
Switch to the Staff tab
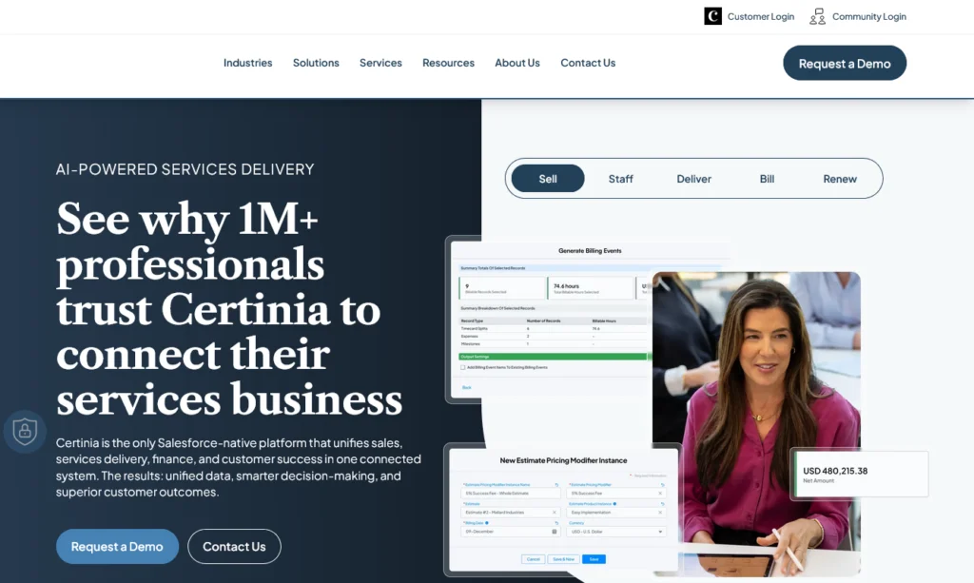620,179
